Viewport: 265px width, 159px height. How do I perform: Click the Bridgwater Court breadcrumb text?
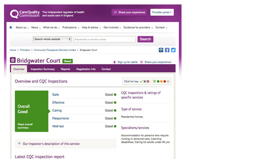tap(88, 50)
